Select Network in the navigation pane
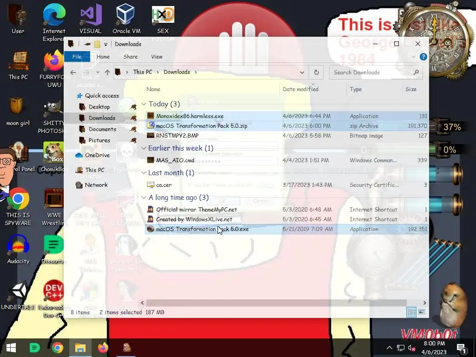The width and height of the screenshot is (476, 357). [96, 185]
